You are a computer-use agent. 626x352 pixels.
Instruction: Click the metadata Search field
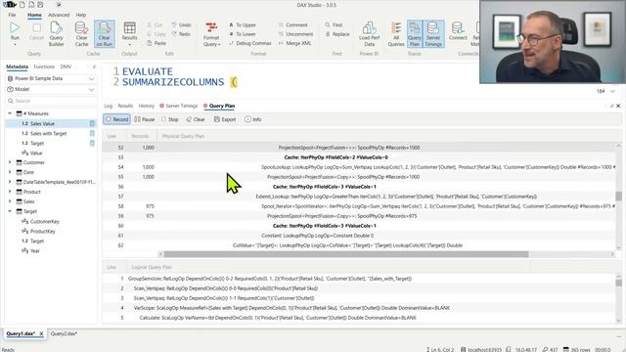(51, 101)
